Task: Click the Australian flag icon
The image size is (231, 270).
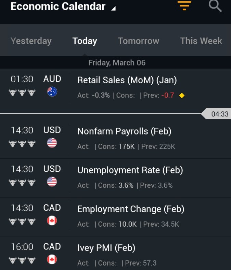Action: [52, 91]
